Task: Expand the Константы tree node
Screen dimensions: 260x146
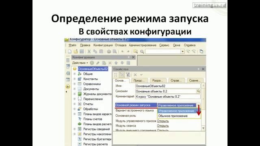Action: coord(75,79)
